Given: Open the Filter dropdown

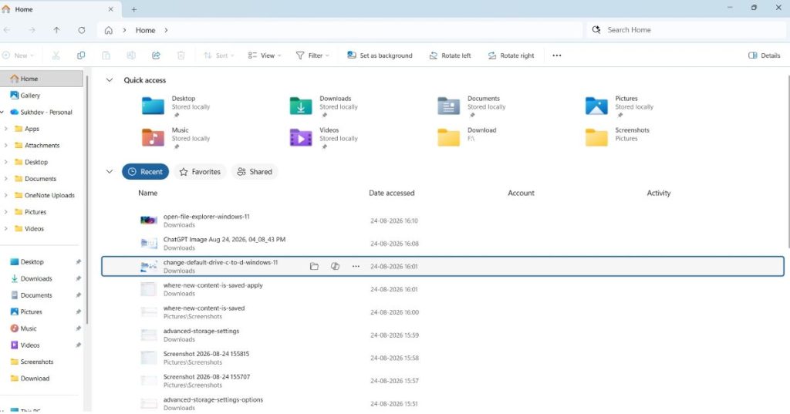Looking at the screenshot, I should coord(313,56).
